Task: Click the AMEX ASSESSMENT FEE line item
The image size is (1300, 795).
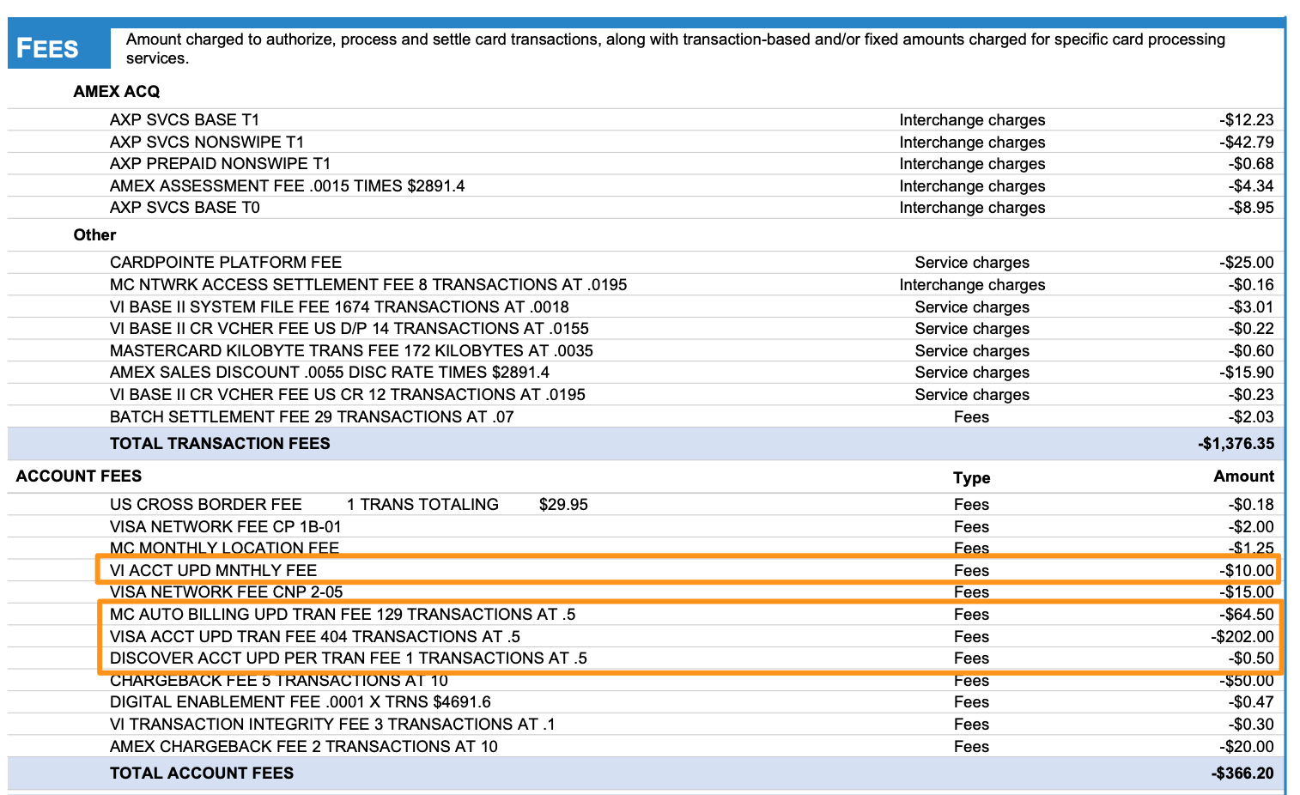Action: [x=287, y=186]
